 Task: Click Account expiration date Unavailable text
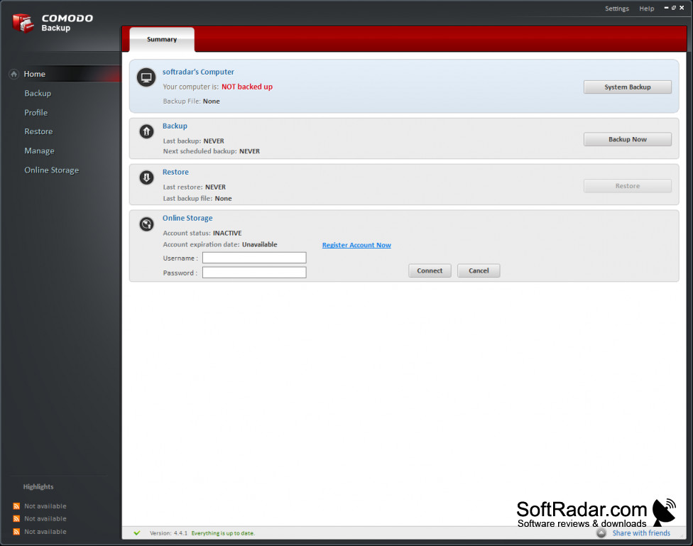pyautogui.click(x=220, y=244)
